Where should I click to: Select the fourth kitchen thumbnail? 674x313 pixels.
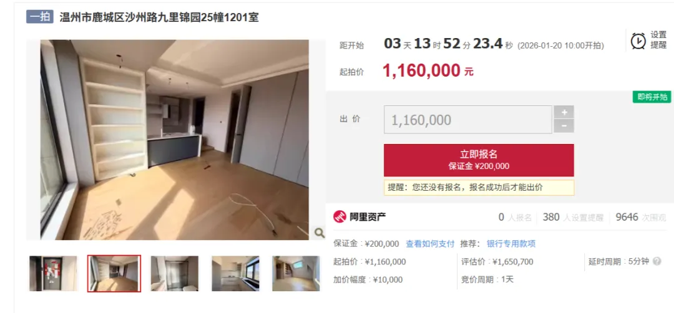(x=235, y=274)
